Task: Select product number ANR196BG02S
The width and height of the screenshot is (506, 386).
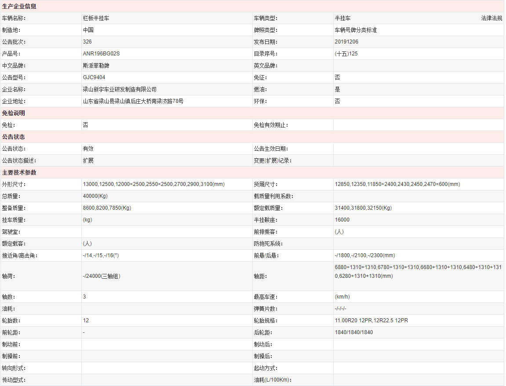Action: click(x=101, y=54)
